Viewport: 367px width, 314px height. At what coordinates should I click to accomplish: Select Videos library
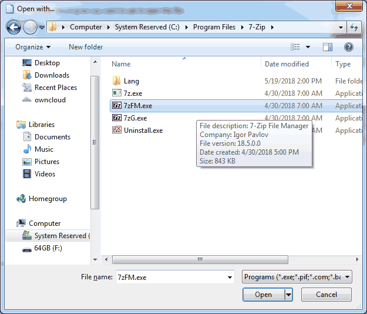coord(45,174)
